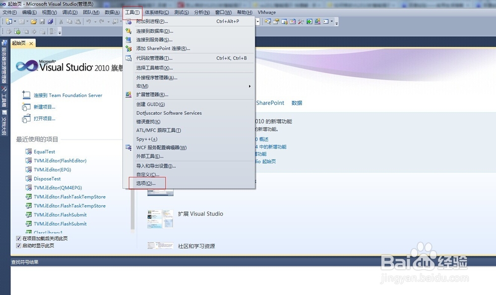Click the Save All toolbar icon
The width and height of the screenshot is (496, 295).
pyautogui.click(x=50, y=21)
